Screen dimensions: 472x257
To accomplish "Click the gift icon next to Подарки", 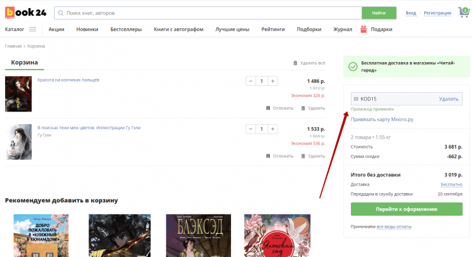I will tap(363, 29).
